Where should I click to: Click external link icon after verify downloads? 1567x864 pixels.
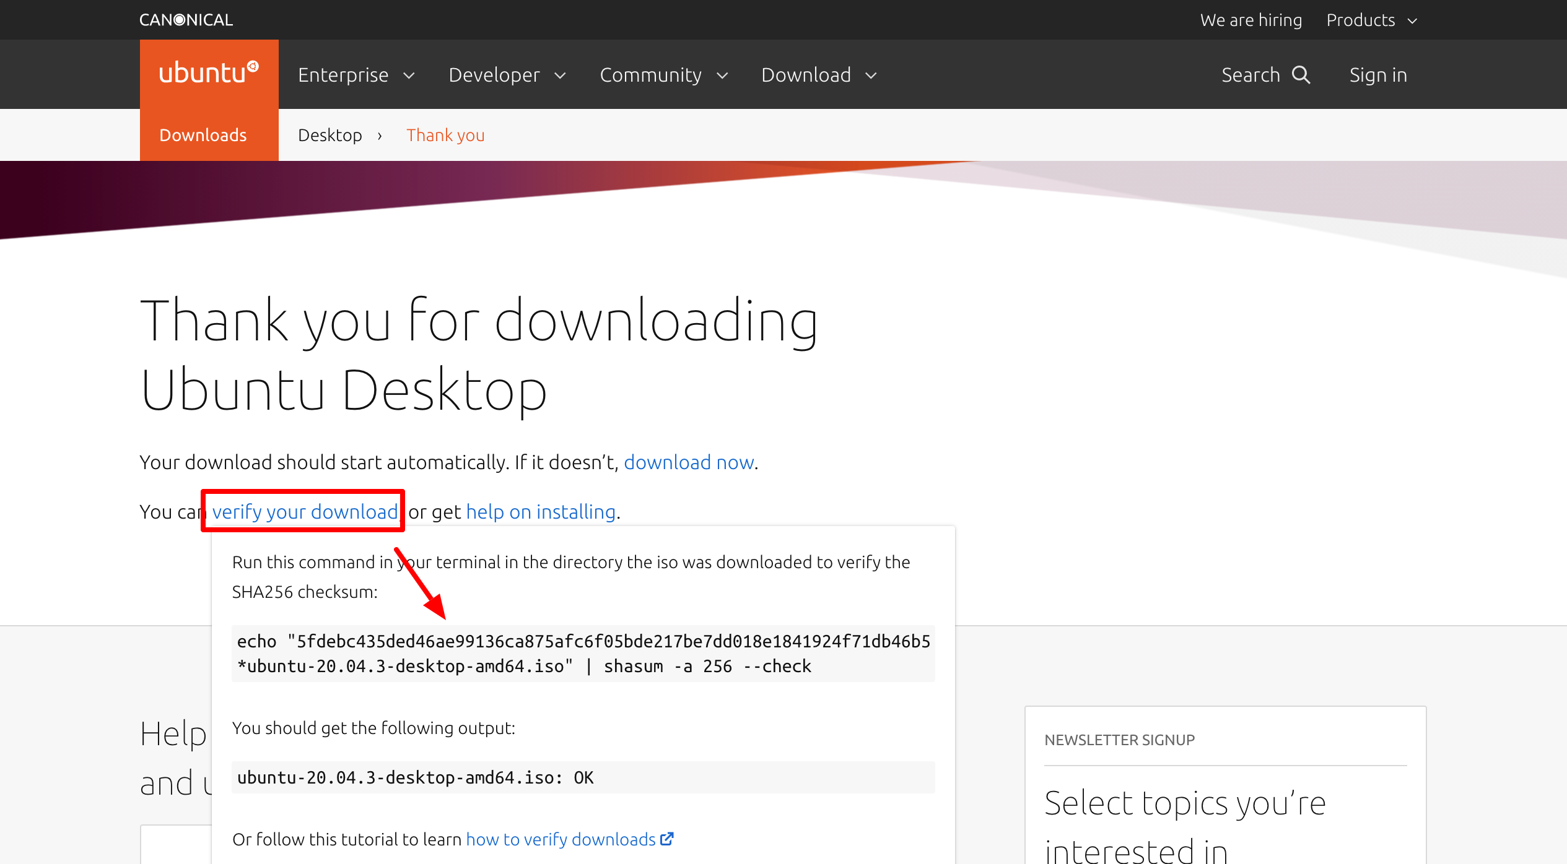[x=666, y=839]
